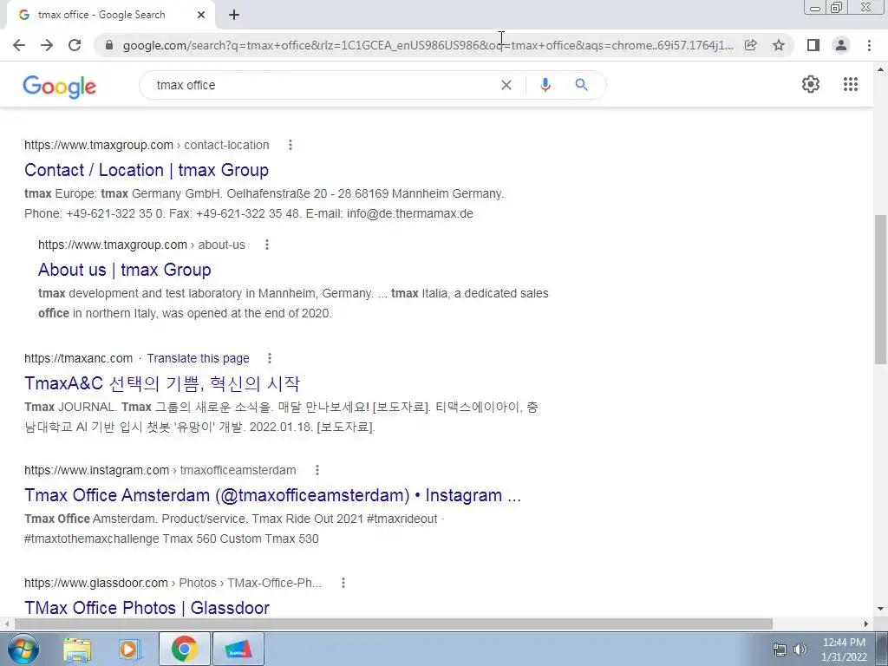Open the clock showing 12:44 PM
888x666 pixels.
pos(844,650)
